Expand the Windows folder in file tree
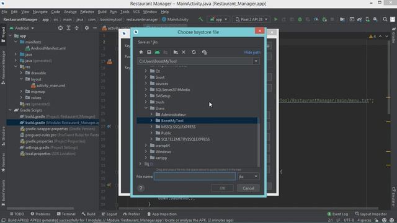Viewport: 397px width, 223px height. click(146, 152)
